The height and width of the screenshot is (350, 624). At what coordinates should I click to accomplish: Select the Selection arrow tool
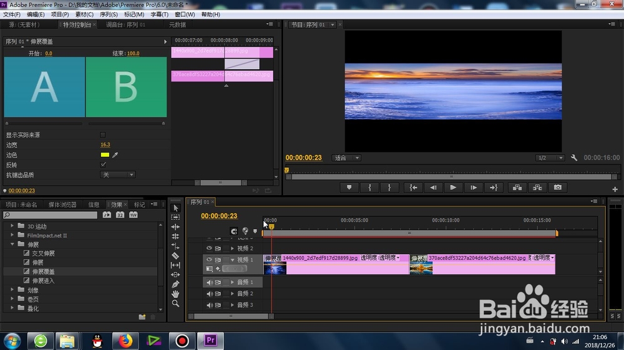pyautogui.click(x=175, y=208)
